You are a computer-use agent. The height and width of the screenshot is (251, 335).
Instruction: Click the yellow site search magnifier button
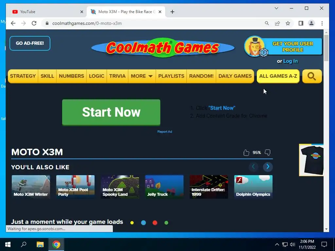312,76
